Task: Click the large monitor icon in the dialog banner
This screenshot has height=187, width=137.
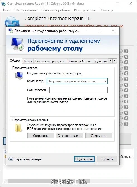Action: point(18,44)
